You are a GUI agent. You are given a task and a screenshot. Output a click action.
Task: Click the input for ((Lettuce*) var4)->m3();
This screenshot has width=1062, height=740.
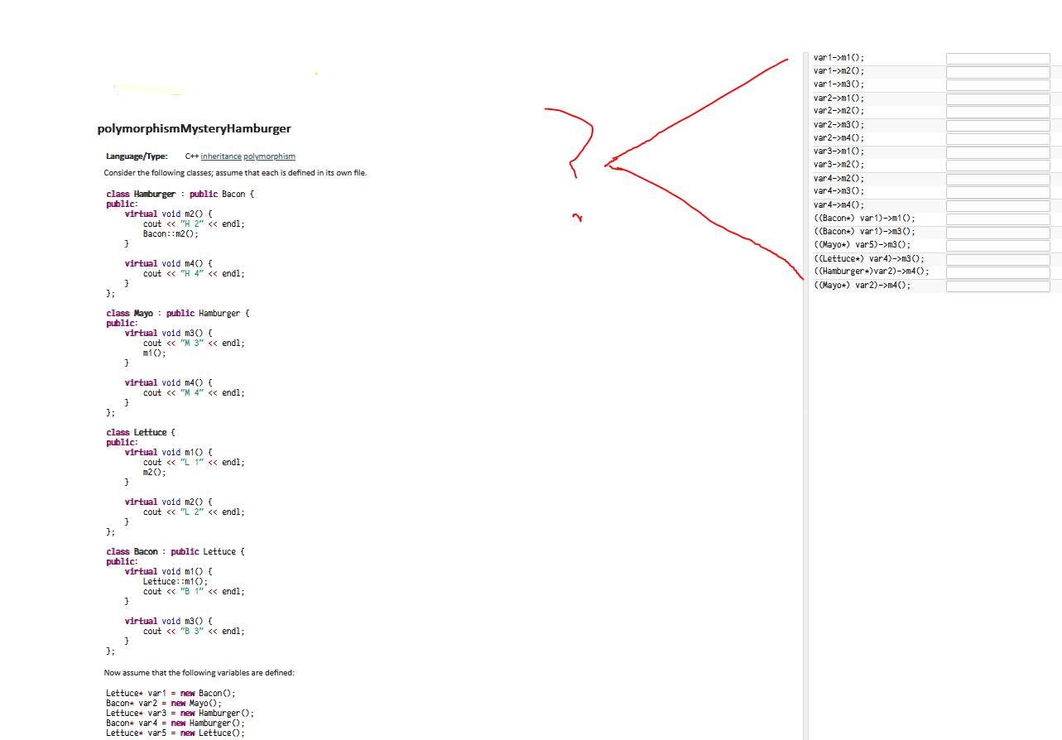pyautogui.click(x=997, y=257)
